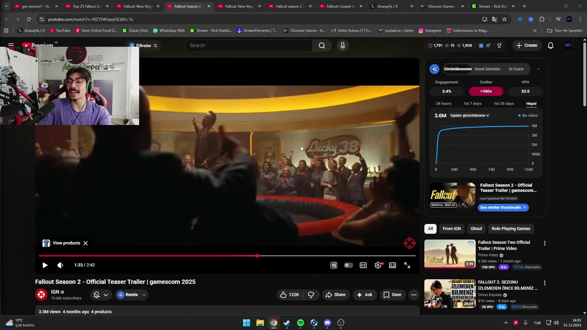The width and height of the screenshot is (587, 330).
Task: Open options for Fallout Season Two Official Trailer
Action: point(545,243)
